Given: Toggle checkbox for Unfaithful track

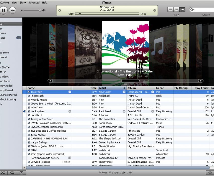Looking at the screenshot, I should point(29,115).
